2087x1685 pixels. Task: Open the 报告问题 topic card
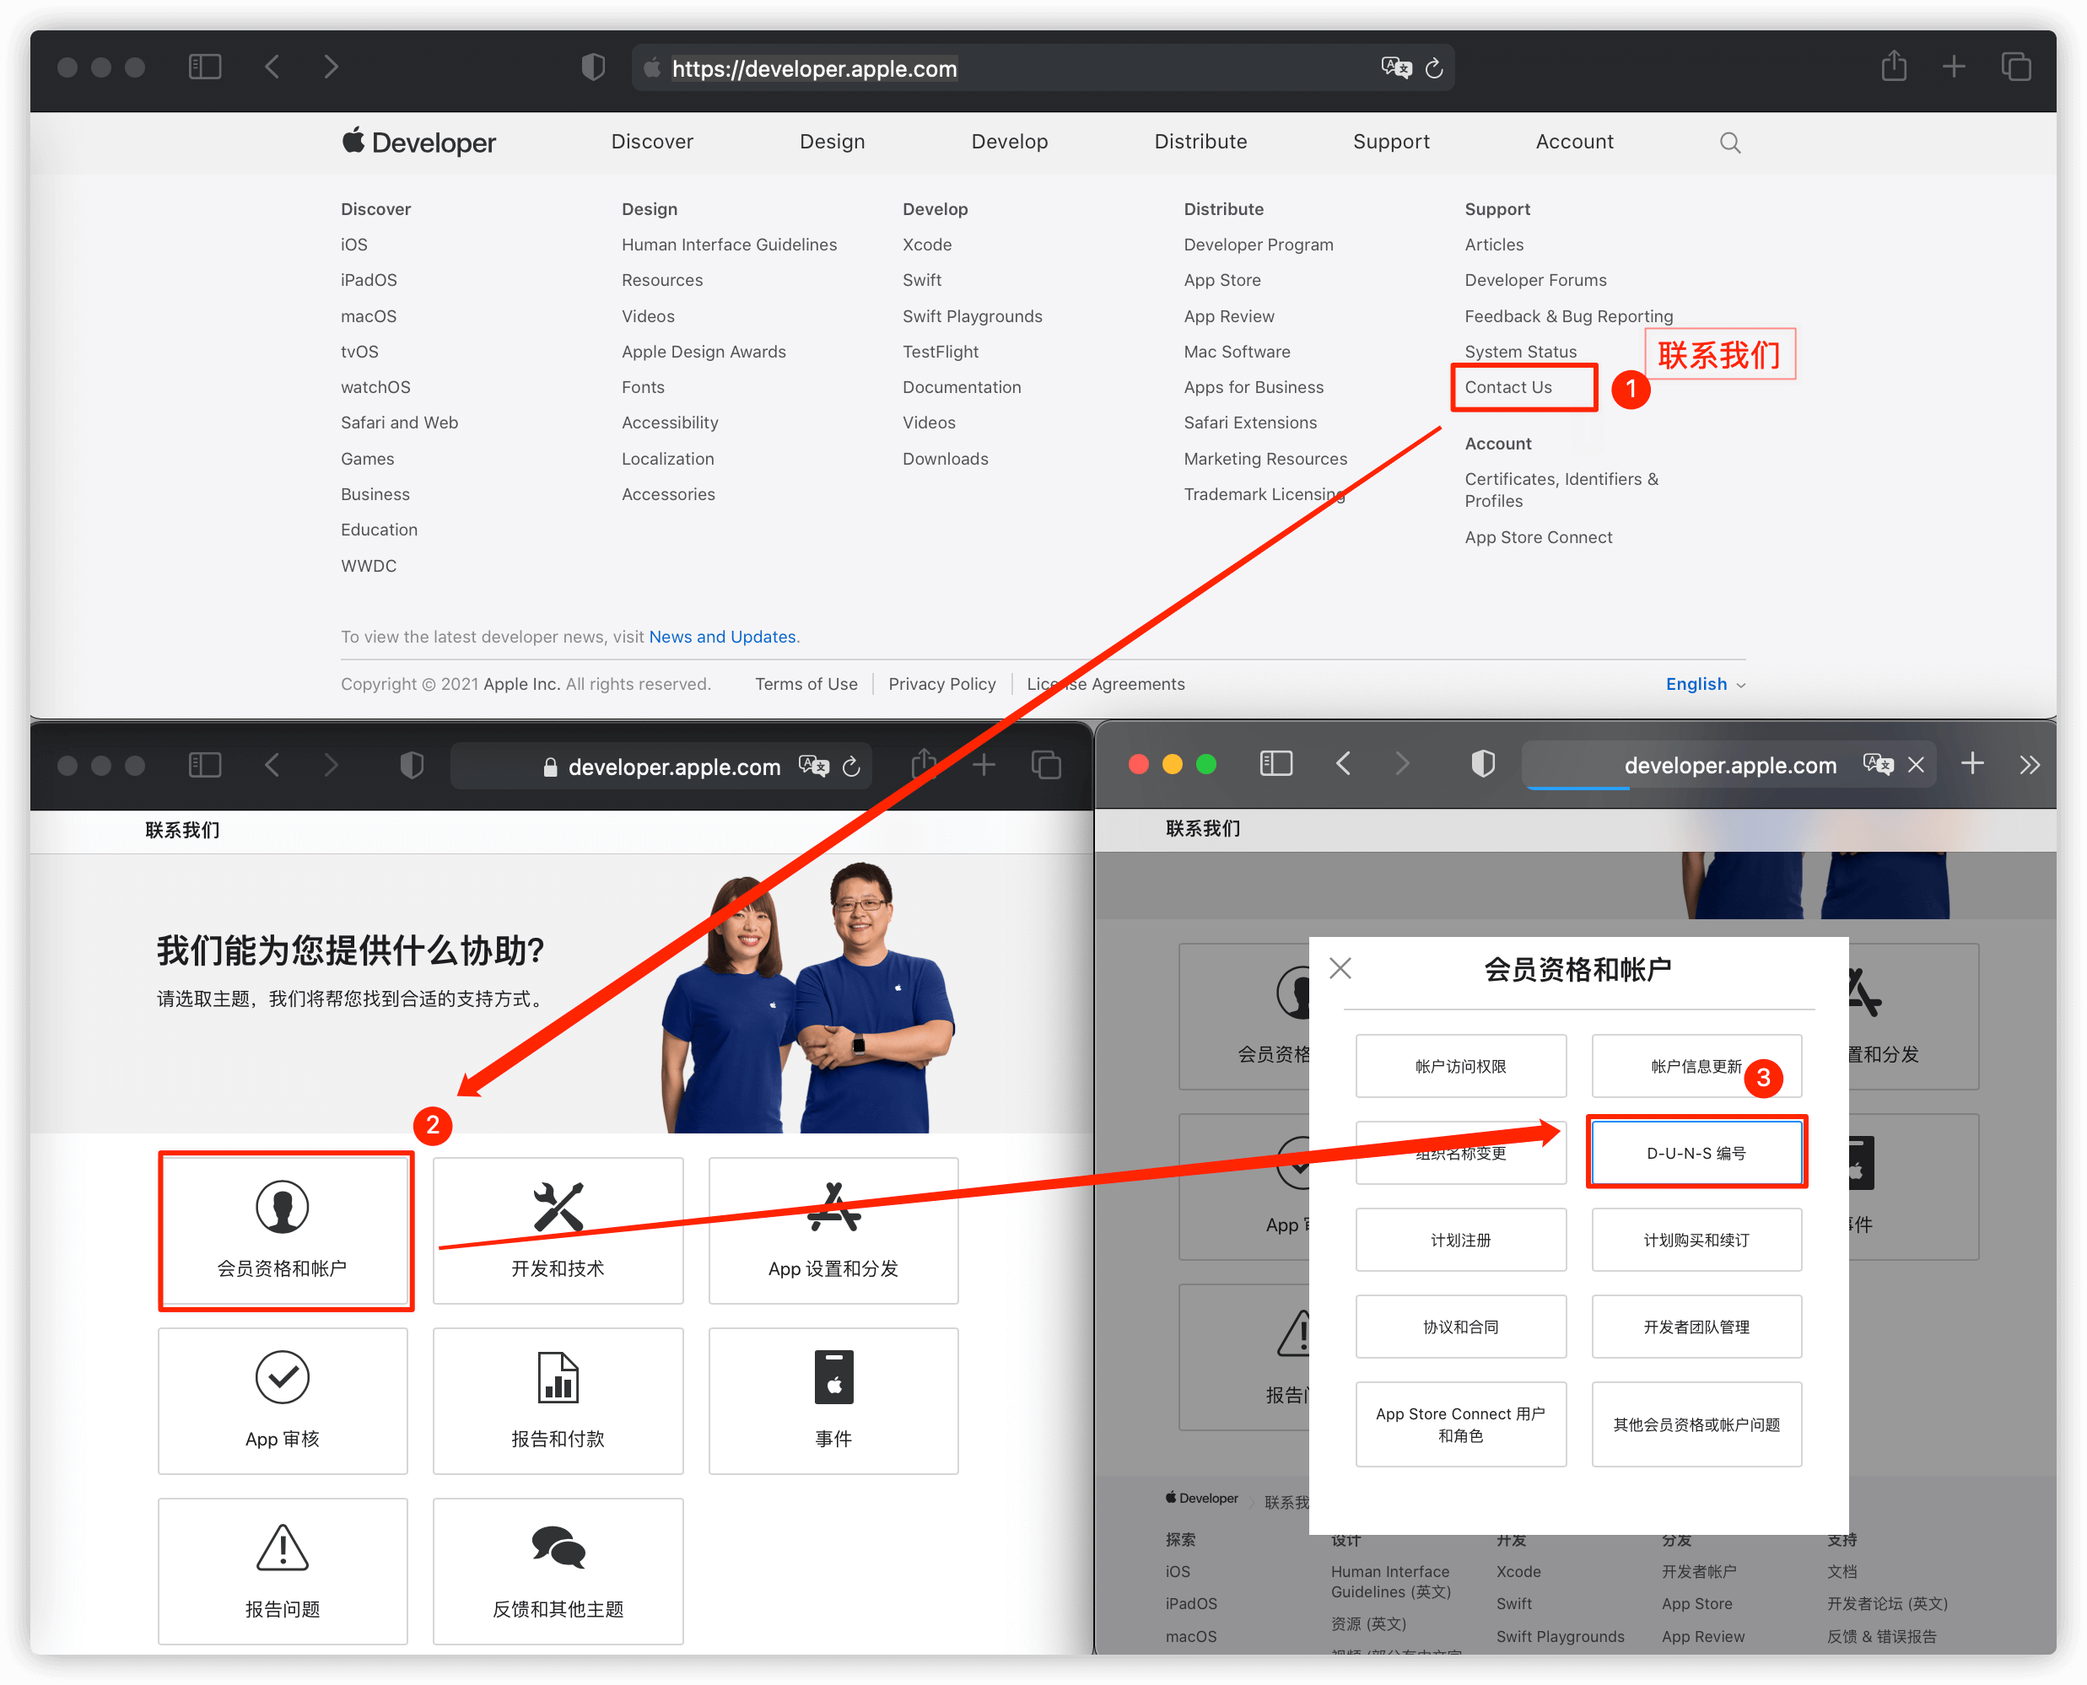click(283, 1571)
